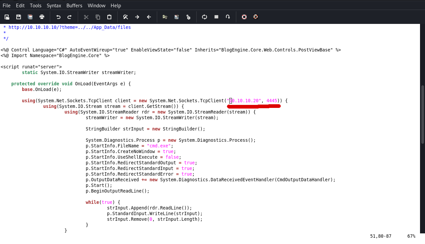Viewport: 425px width, 244px height.
Task: Click the http://10.10.10.10 theme URL comment
Action: (70, 27)
